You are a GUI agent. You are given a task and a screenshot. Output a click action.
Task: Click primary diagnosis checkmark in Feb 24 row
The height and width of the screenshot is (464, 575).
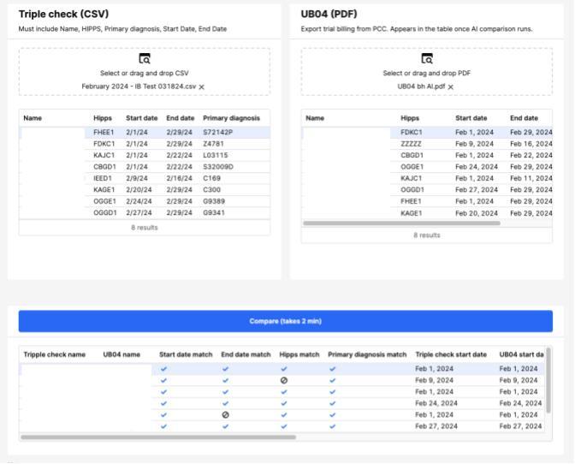[333, 403]
